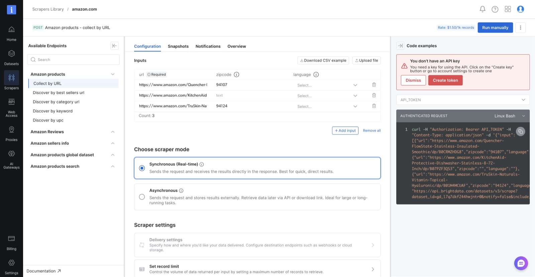Expand the Amazon products search group
535x277 pixels.
(x=113, y=166)
